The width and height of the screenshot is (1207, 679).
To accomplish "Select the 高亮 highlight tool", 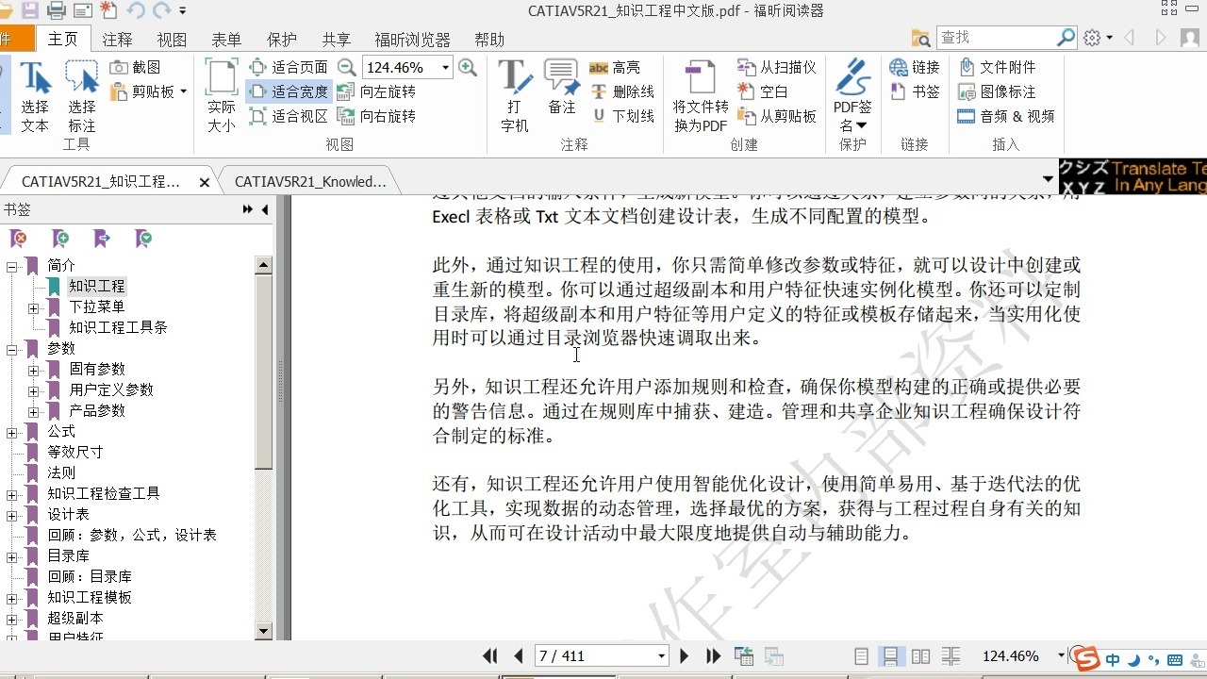I will pos(615,67).
